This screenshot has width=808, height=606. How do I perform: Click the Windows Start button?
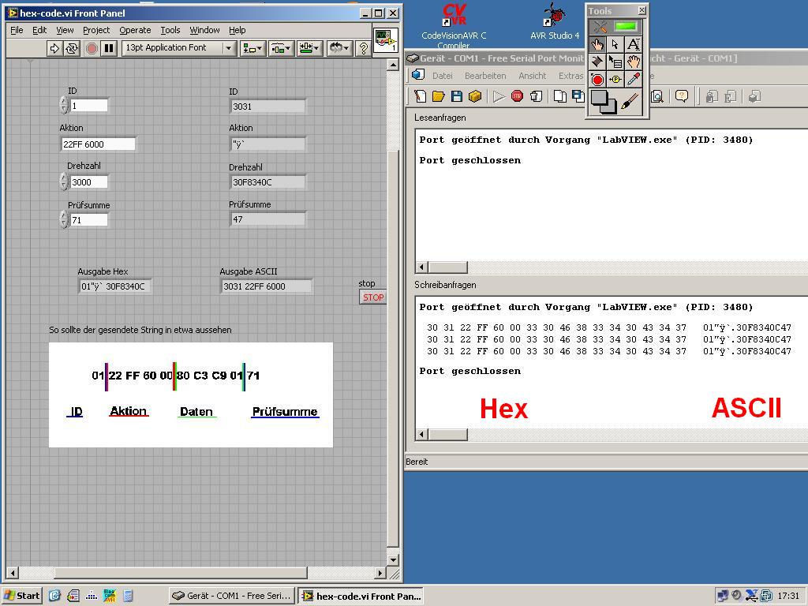tap(22, 596)
